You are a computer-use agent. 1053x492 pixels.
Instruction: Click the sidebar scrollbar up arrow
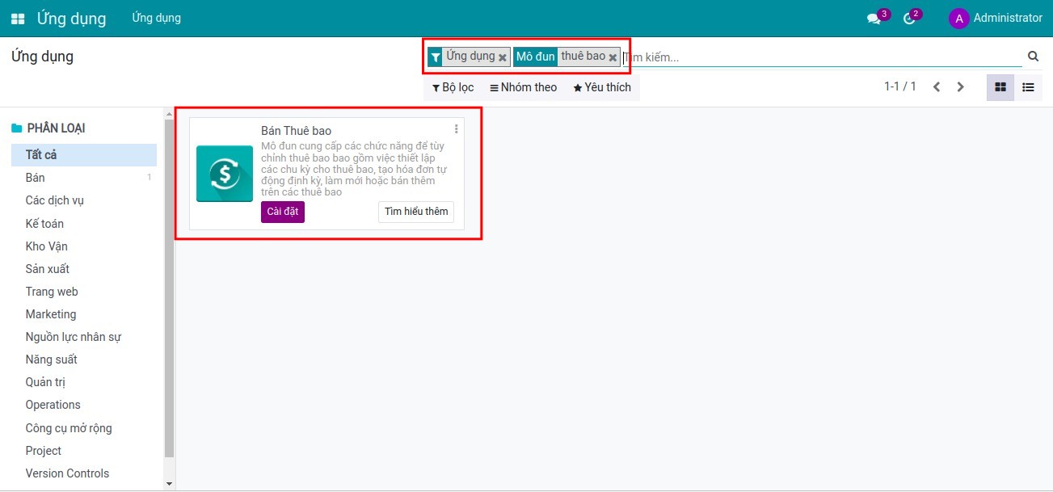point(169,113)
